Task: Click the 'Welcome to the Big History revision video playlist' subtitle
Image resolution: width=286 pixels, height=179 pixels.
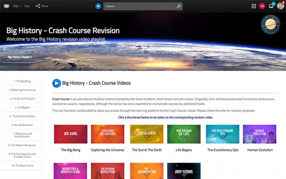Action: [56, 39]
